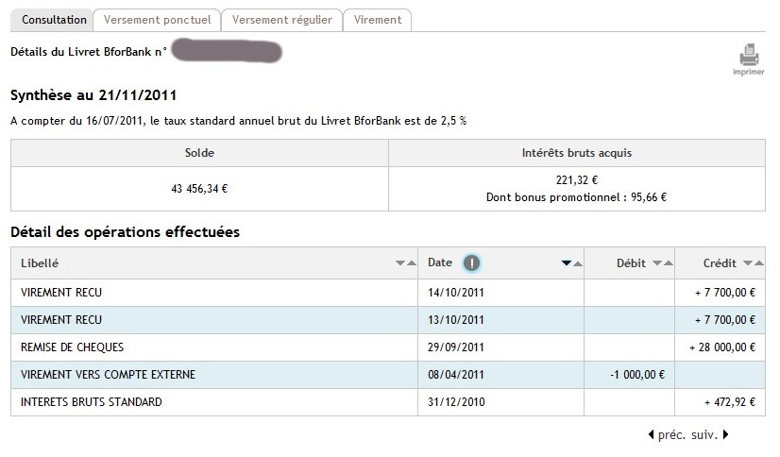Viewport: 780px width, 457px height.
Task: Click the + 472,92 € credit amount
Action: point(730,402)
